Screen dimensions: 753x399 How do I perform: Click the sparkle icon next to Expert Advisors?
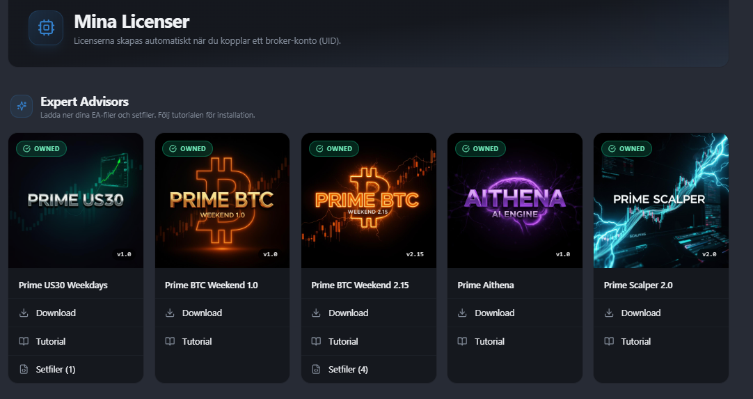pos(22,107)
